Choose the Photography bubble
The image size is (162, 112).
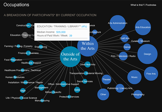[x=138, y=94]
